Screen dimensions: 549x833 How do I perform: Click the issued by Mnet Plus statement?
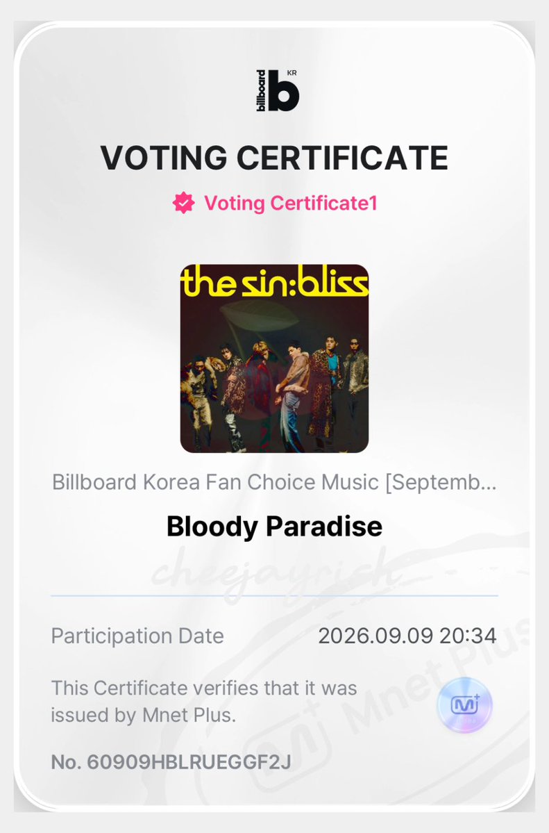(x=204, y=701)
